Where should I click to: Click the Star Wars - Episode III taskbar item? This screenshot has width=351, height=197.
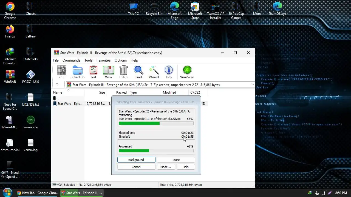82,193
